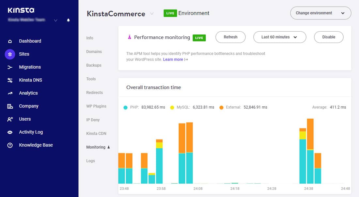
Task: Open the Change environment dropdown
Action: click(320, 13)
